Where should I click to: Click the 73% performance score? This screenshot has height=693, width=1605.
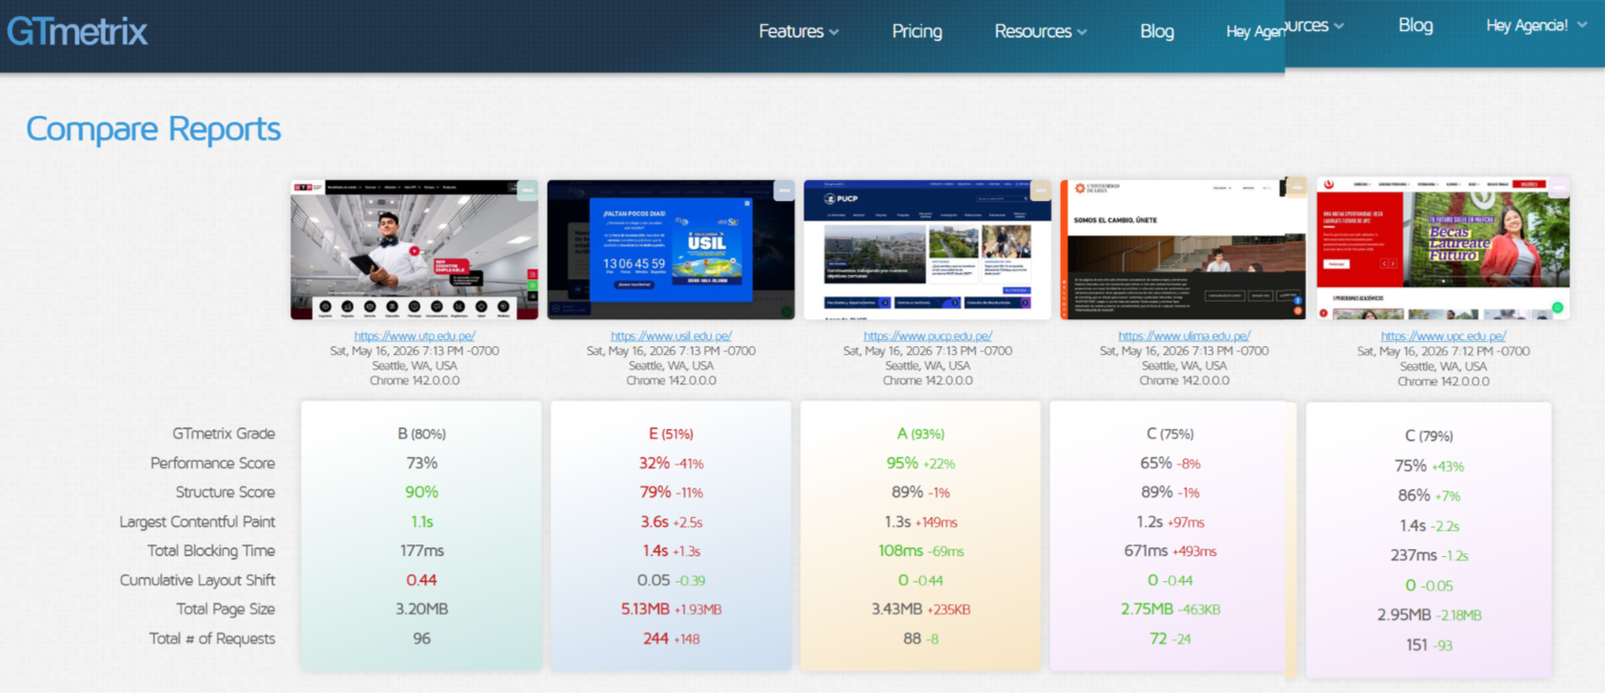[x=421, y=463]
